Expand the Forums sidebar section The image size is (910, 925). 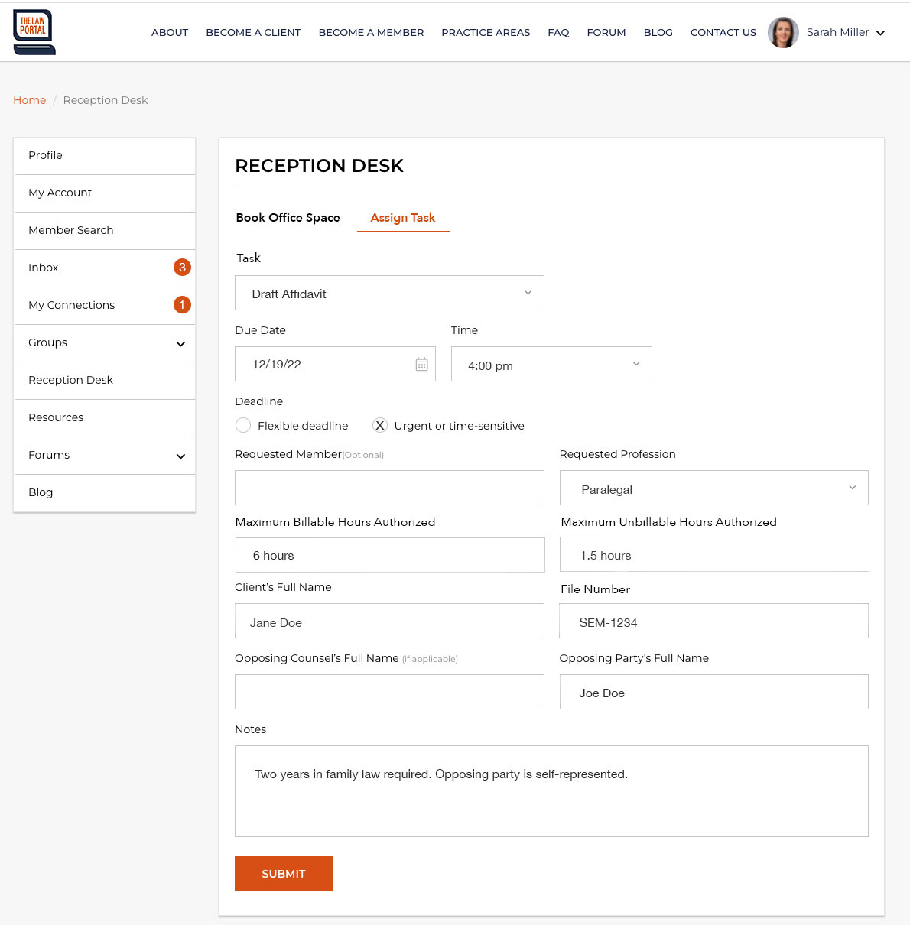coord(180,456)
